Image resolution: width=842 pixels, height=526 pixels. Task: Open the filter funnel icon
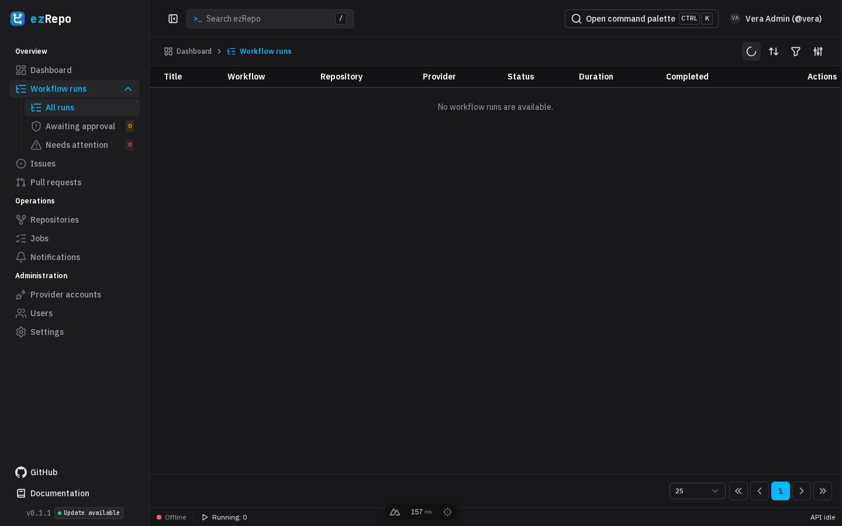click(x=796, y=51)
